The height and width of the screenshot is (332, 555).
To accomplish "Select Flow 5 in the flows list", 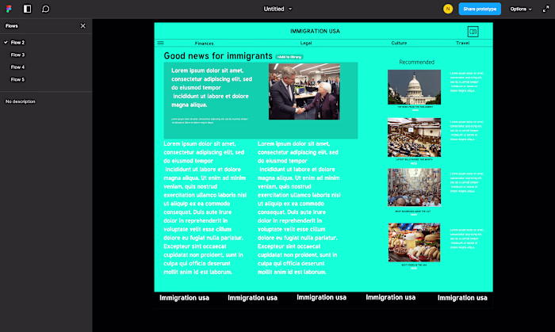I will tap(17, 79).
